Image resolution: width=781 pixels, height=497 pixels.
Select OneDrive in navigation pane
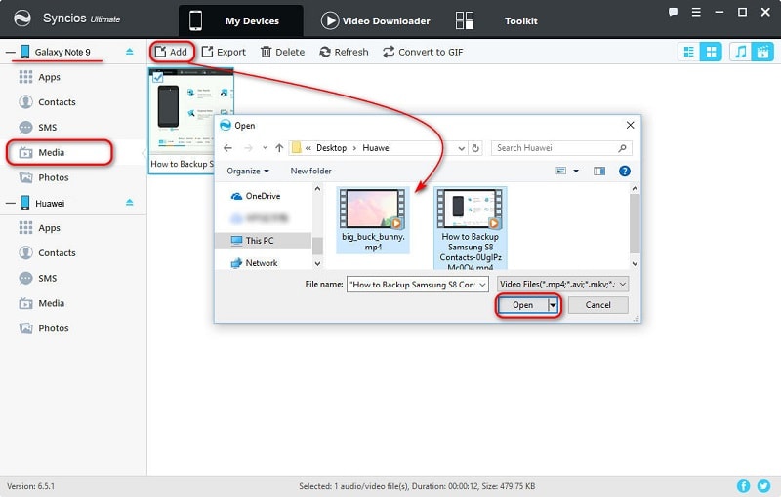point(256,196)
